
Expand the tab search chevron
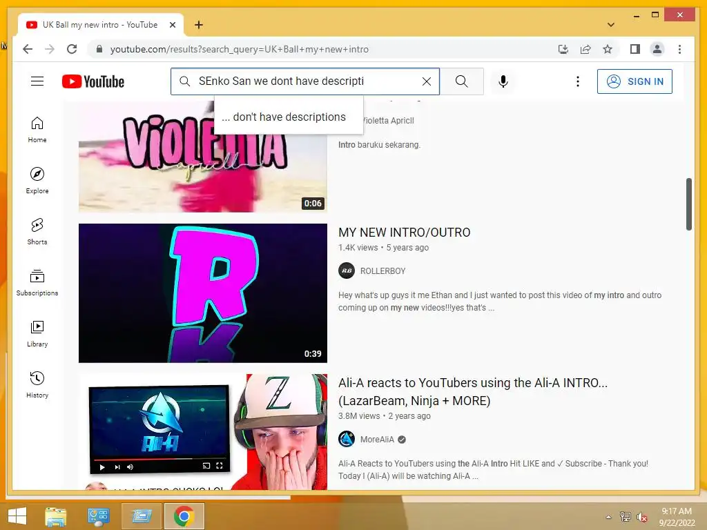(x=611, y=25)
